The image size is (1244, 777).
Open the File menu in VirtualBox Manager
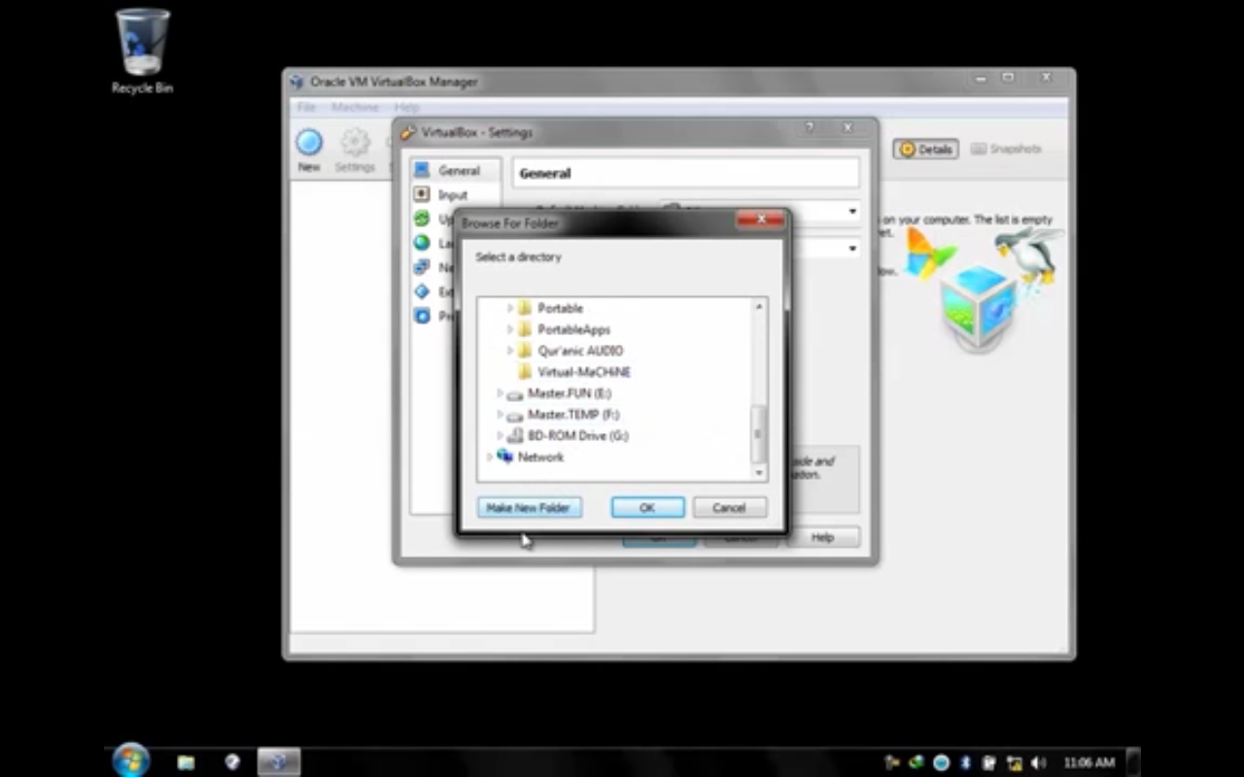(306, 107)
